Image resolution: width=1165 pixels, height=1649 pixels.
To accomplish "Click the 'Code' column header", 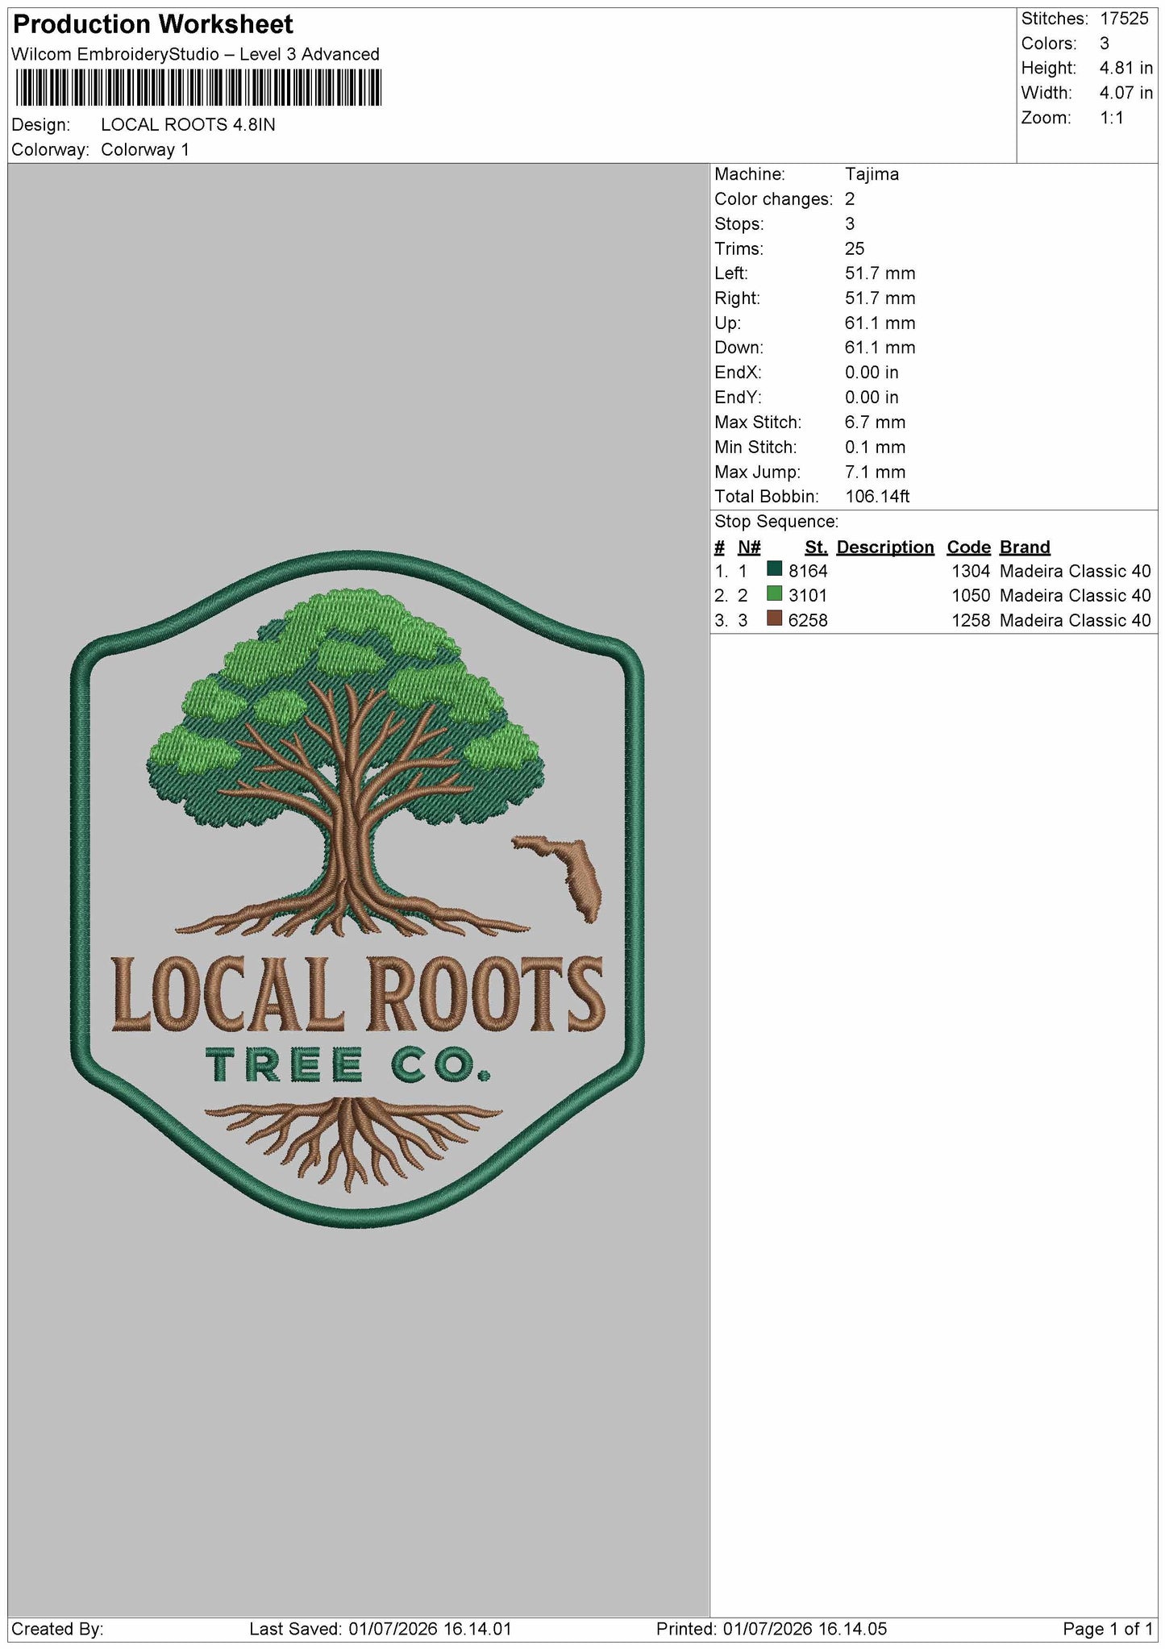I will 968,547.
